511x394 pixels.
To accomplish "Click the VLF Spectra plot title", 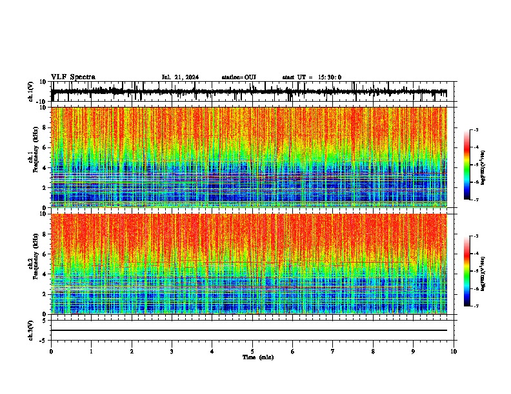I will click(73, 77).
